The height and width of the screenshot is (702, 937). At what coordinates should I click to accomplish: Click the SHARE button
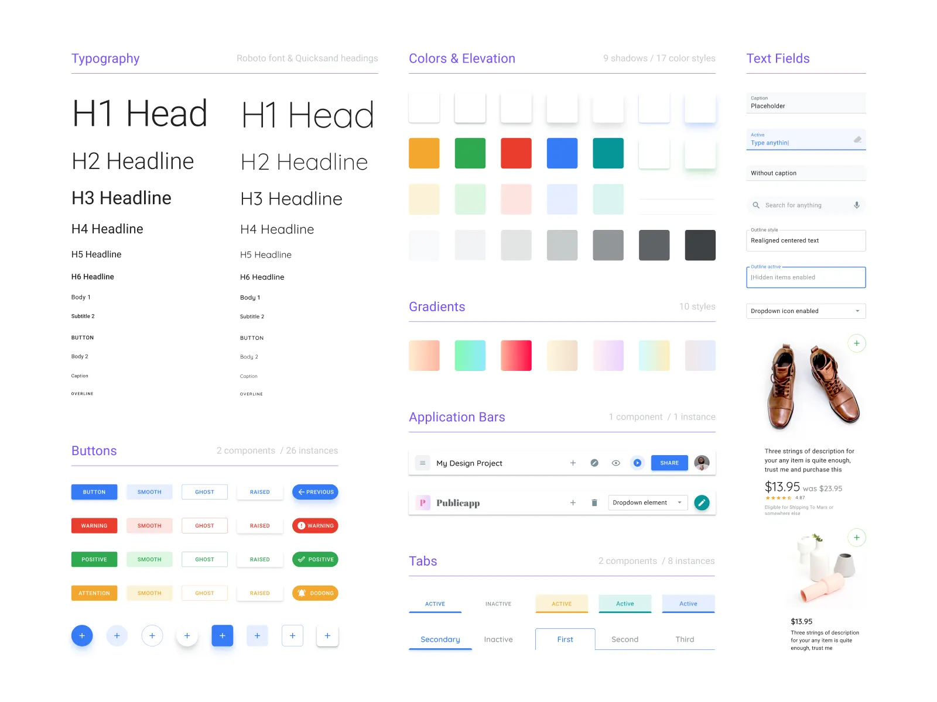(669, 463)
